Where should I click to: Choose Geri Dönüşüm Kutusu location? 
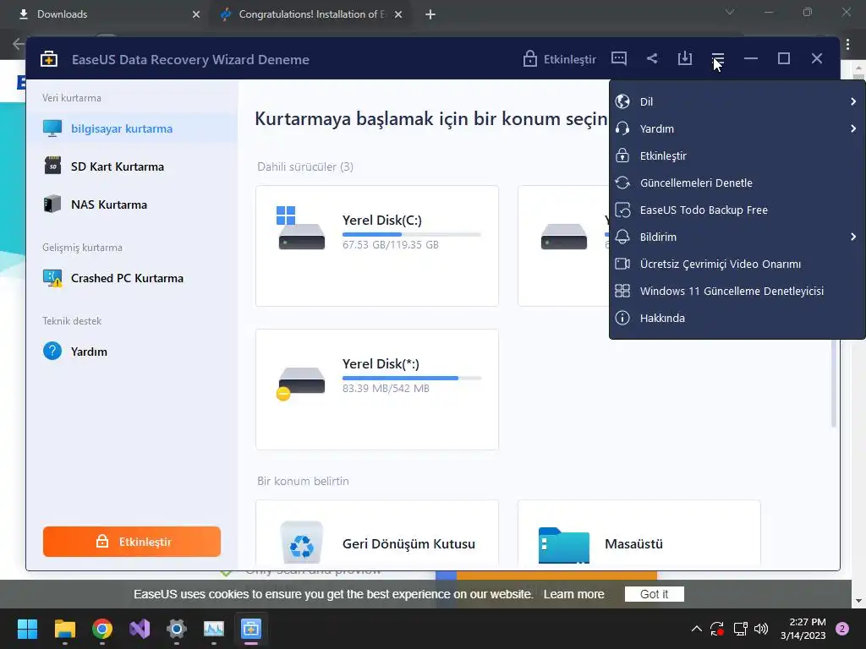[x=377, y=534]
